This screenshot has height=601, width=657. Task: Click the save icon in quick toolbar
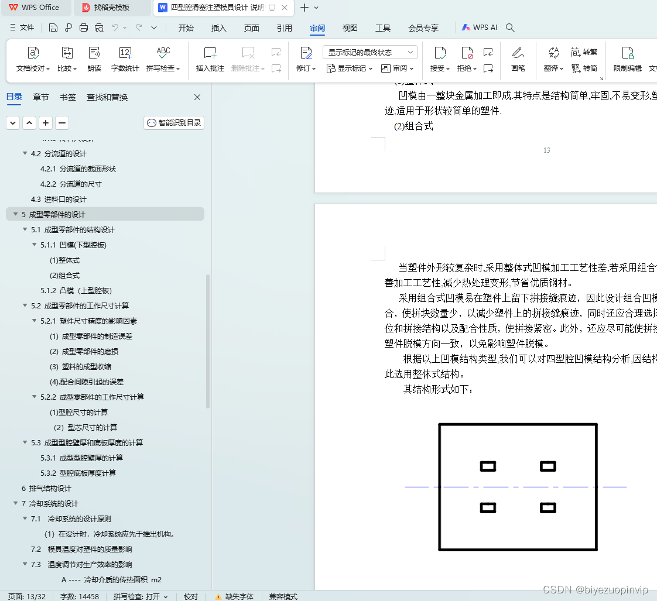pyautogui.click(x=53, y=28)
